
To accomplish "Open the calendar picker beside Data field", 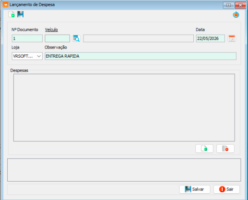I will coord(232,38).
